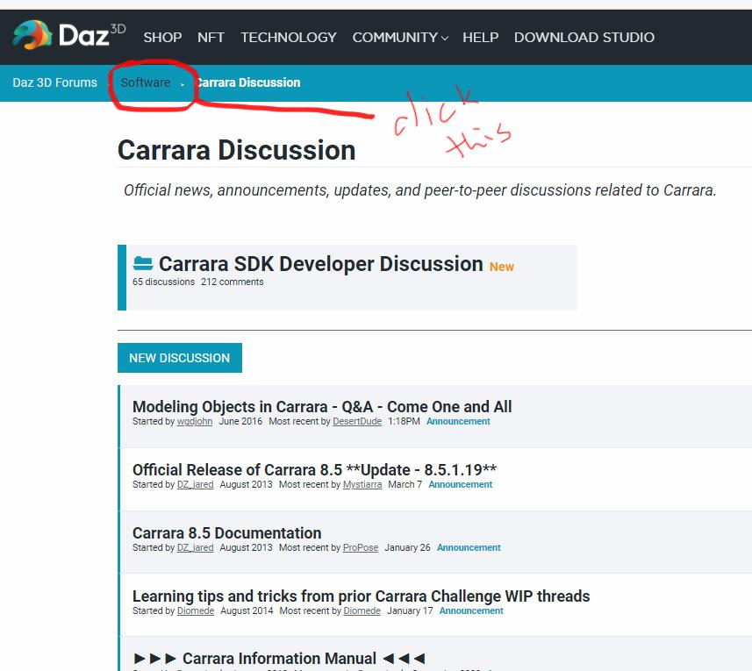Open Diomede profile after Most recent by
Screen dimensions: 752x671
coord(362,611)
